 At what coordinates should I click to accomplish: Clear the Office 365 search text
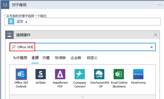click(152, 47)
